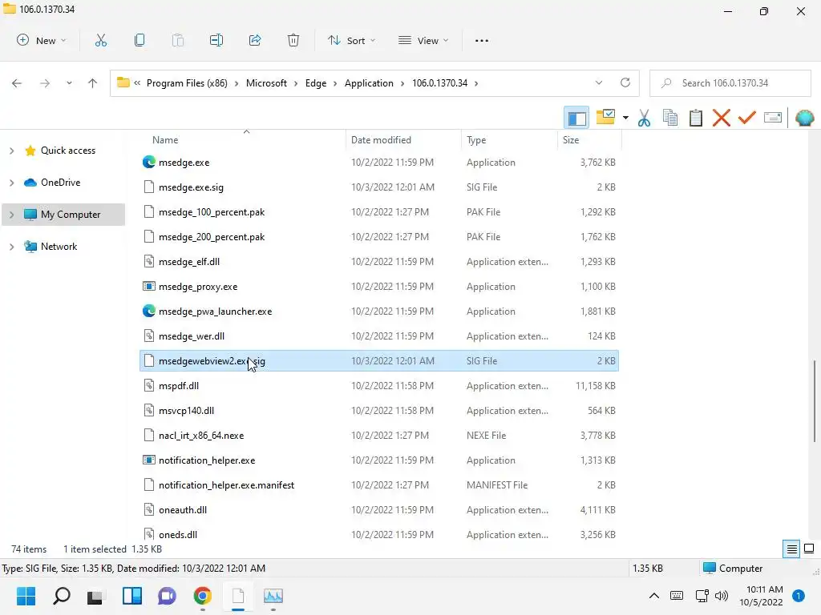Open taskbar Search magnifier

pyautogui.click(x=61, y=596)
